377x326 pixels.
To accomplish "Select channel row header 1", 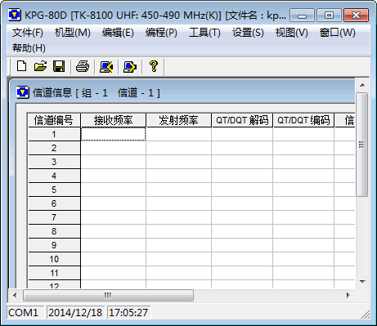I will coord(54,134).
